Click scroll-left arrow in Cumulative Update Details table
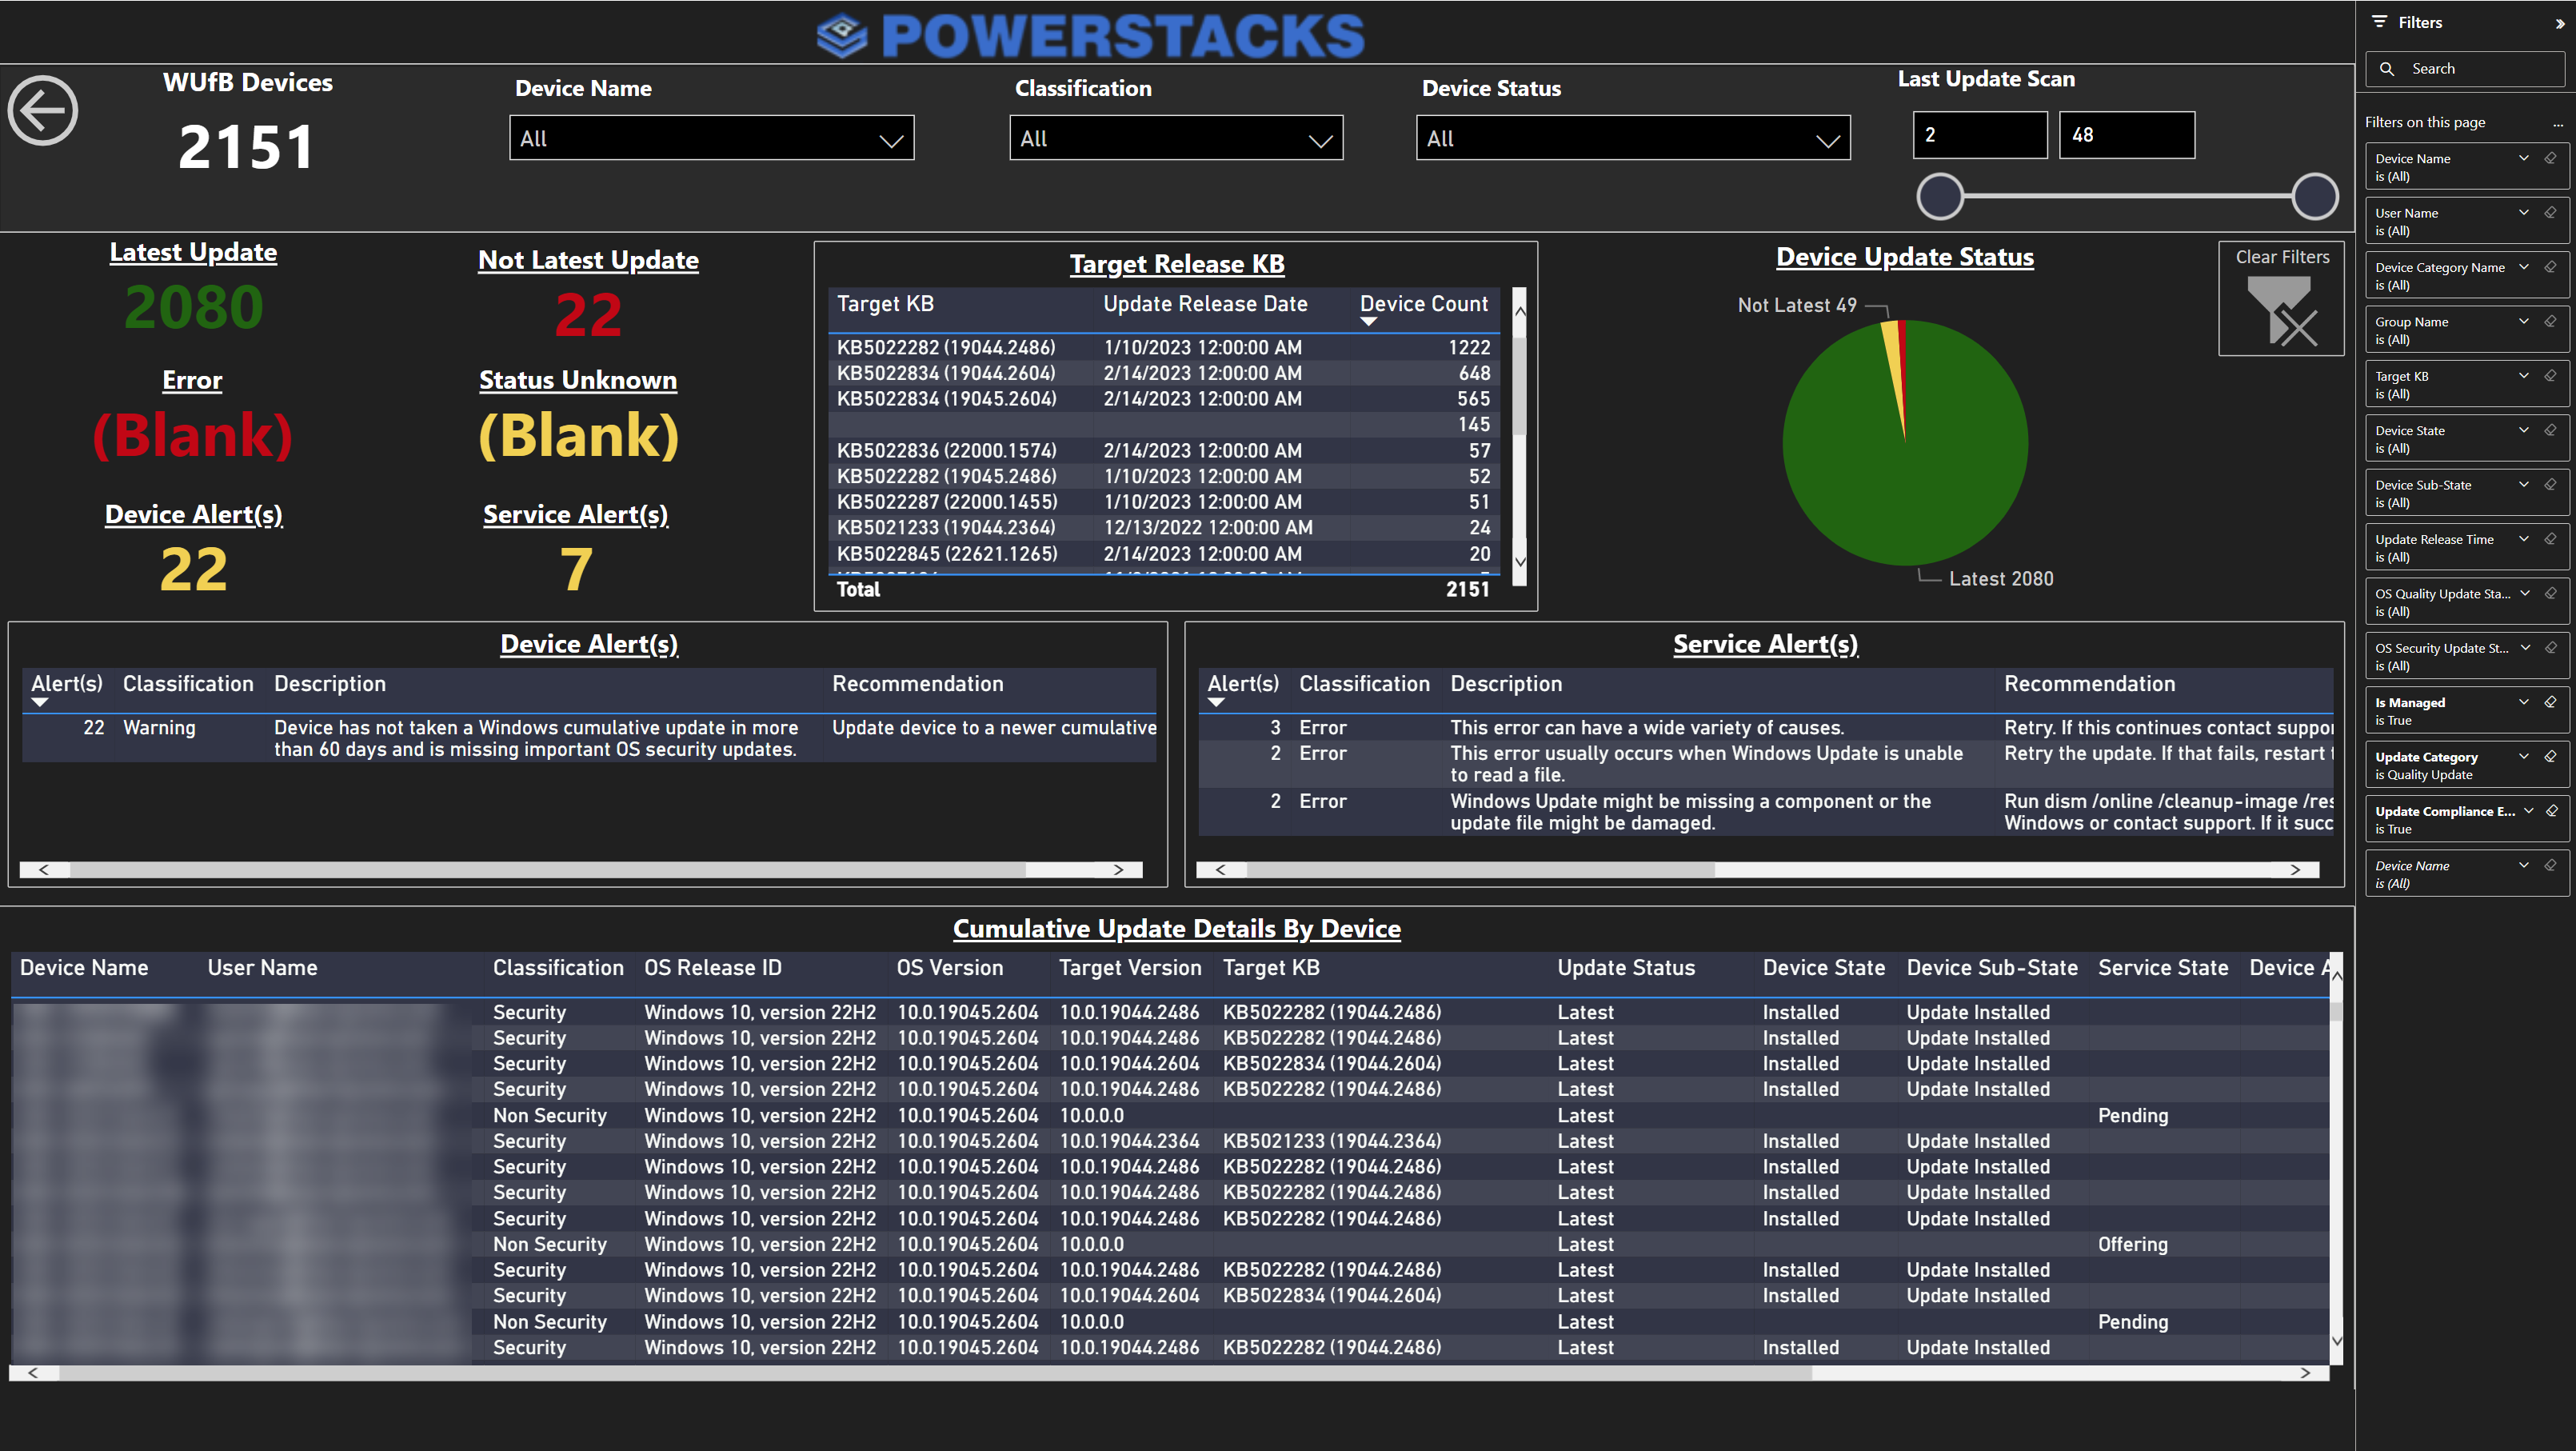This screenshot has height=1451, width=2576. 33,1373
